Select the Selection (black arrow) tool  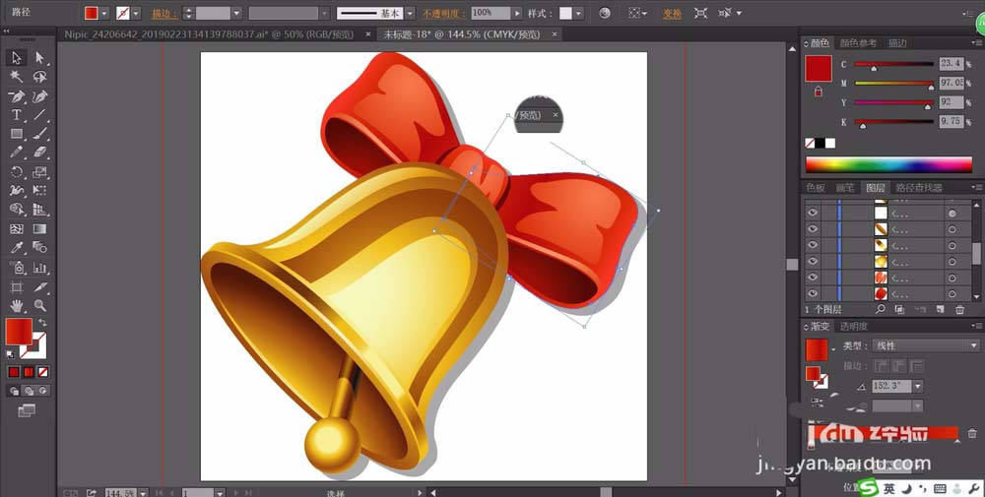tap(17, 58)
